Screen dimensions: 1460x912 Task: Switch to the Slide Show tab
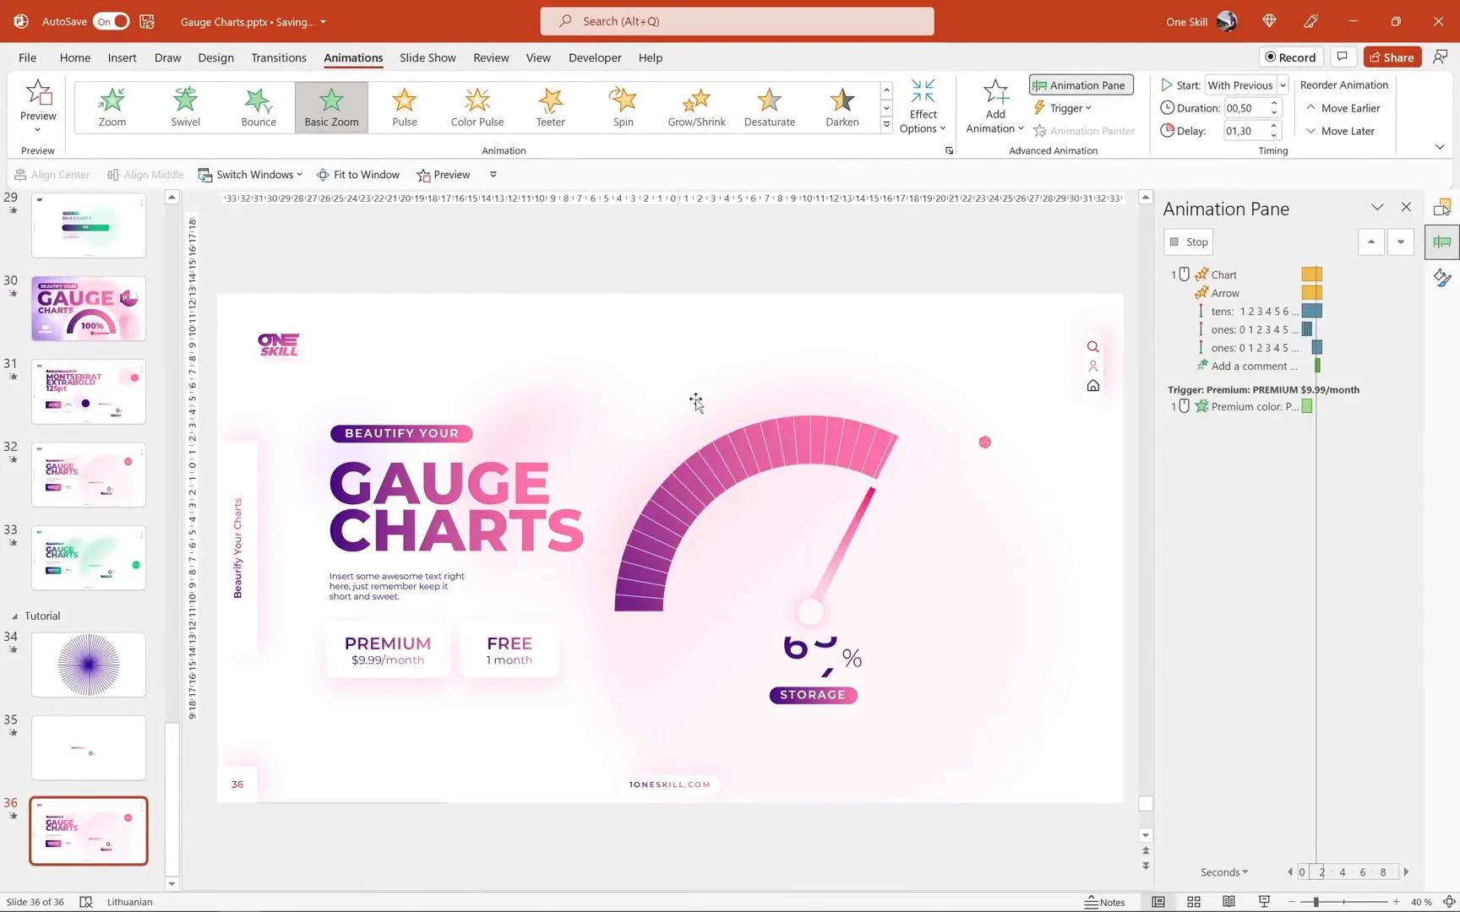pyautogui.click(x=428, y=57)
